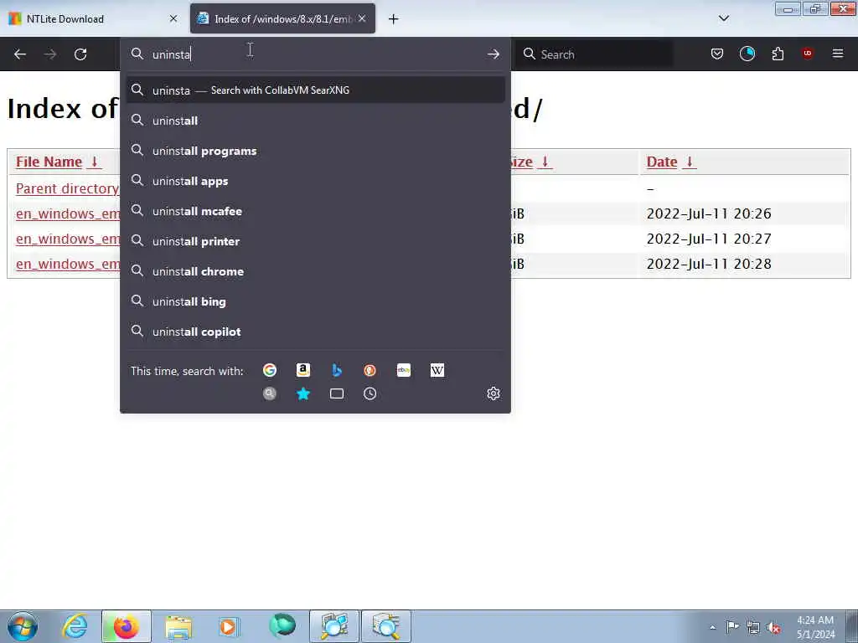Viewport: 858px width, 643px height.
Task: Open the muted volume tray icon
Action: pos(773,628)
